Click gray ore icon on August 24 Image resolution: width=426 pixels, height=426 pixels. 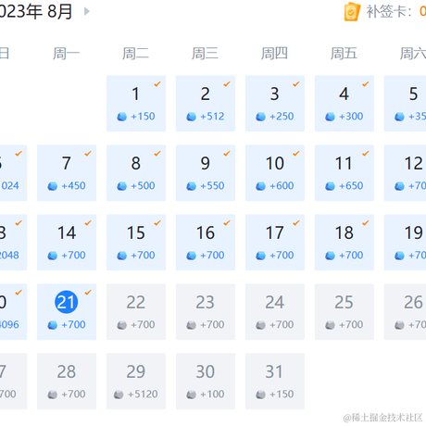tap(261, 325)
